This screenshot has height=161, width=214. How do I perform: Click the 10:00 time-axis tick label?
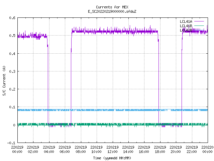(x=96, y=152)
